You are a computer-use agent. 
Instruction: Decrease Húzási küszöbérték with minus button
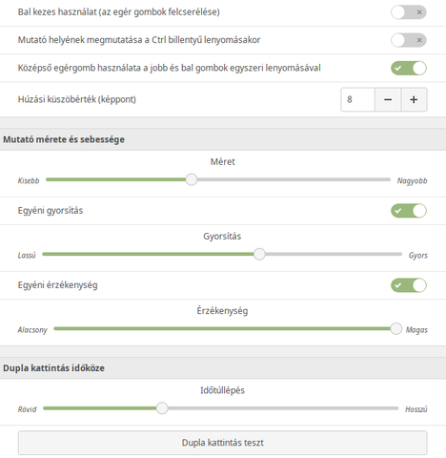pyautogui.click(x=388, y=99)
